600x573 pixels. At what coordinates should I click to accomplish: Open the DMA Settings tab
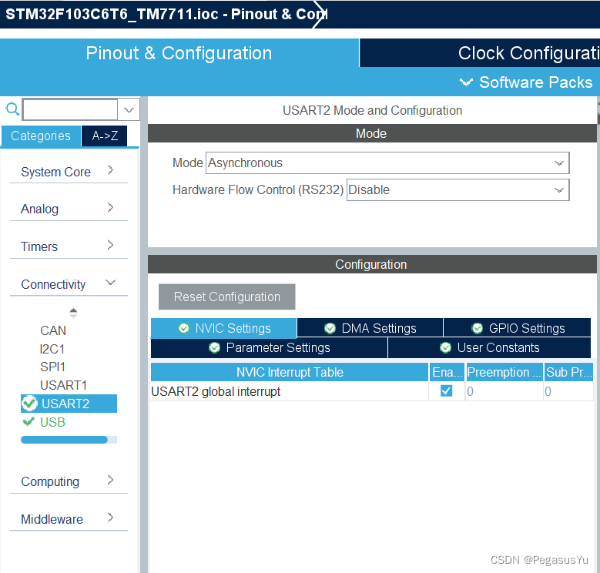[370, 328]
